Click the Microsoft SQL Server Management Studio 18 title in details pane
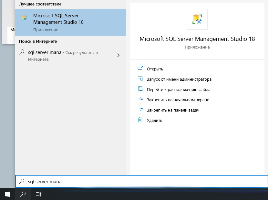 197,39
